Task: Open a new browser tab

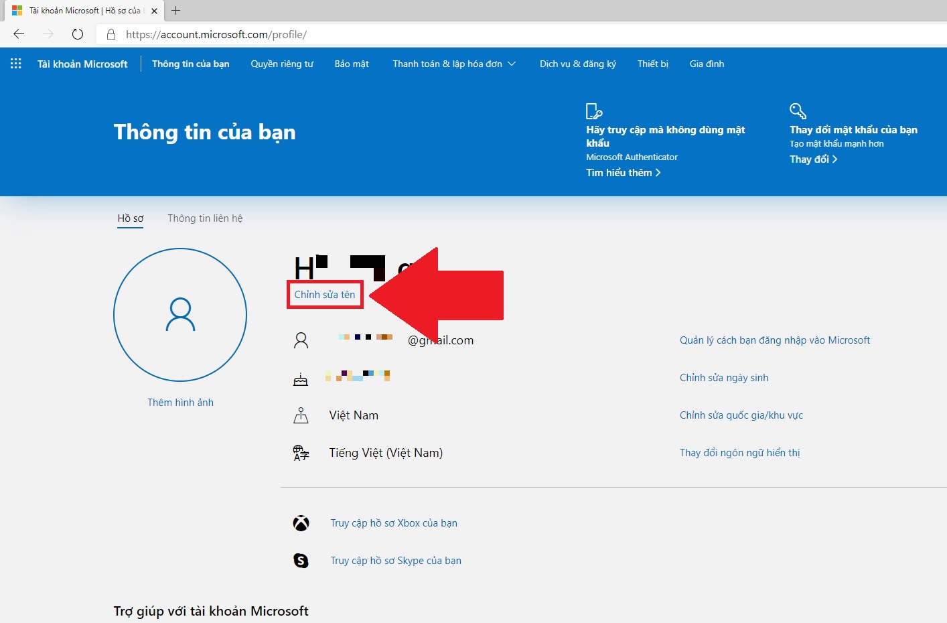Action: click(x=176, y=10)
